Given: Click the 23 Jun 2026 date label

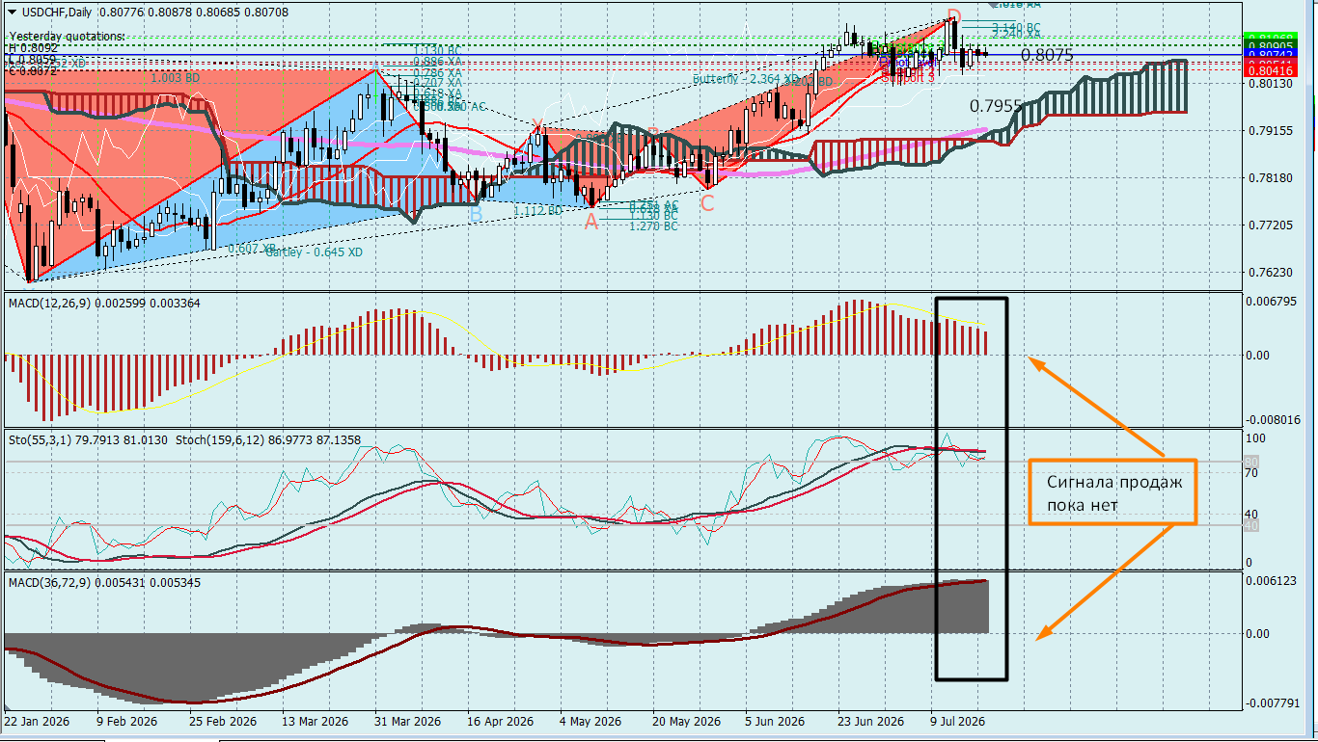Looking at the screenshot, I should (871, 722).
